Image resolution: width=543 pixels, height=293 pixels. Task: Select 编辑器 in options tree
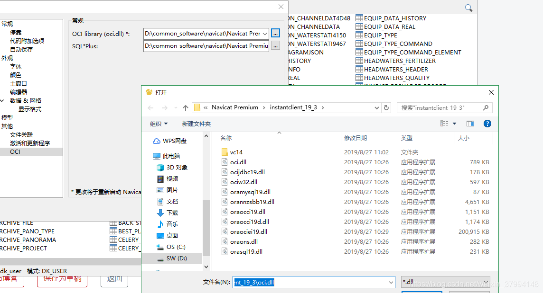pyautogui.click(x=19, y=92)
